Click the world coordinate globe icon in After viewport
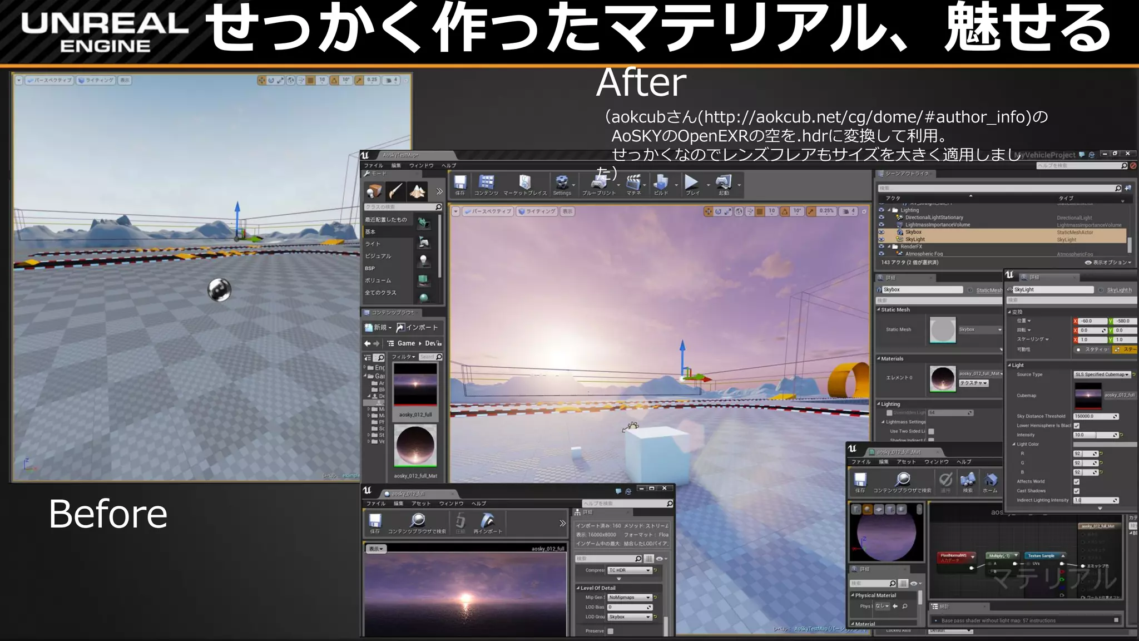 [x=739, y=211]
